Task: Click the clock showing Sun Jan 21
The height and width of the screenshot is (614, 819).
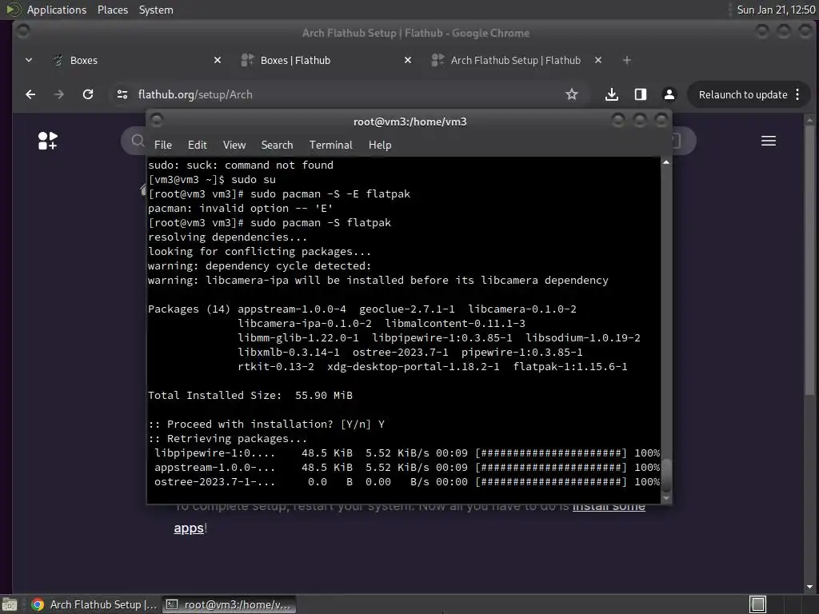Action: pyautogui.click(x=776, y=10)
